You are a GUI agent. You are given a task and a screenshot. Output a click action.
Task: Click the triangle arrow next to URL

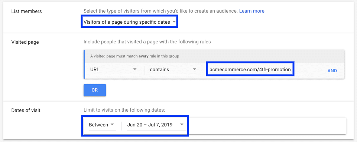(x=135, y=69)
